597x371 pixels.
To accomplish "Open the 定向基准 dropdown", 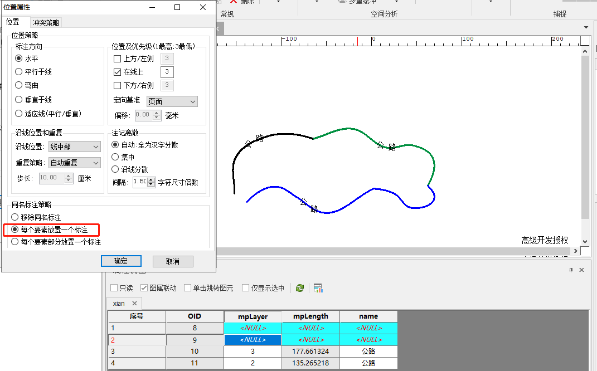I will point(172,101).
